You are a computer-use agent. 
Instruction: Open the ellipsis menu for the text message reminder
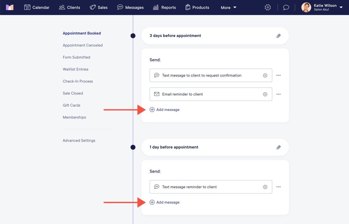(x=278, y=187)
